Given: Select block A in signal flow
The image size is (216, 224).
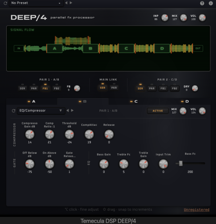Looking at the screenshot, I should pyautogui.click(x=55, y=49).
